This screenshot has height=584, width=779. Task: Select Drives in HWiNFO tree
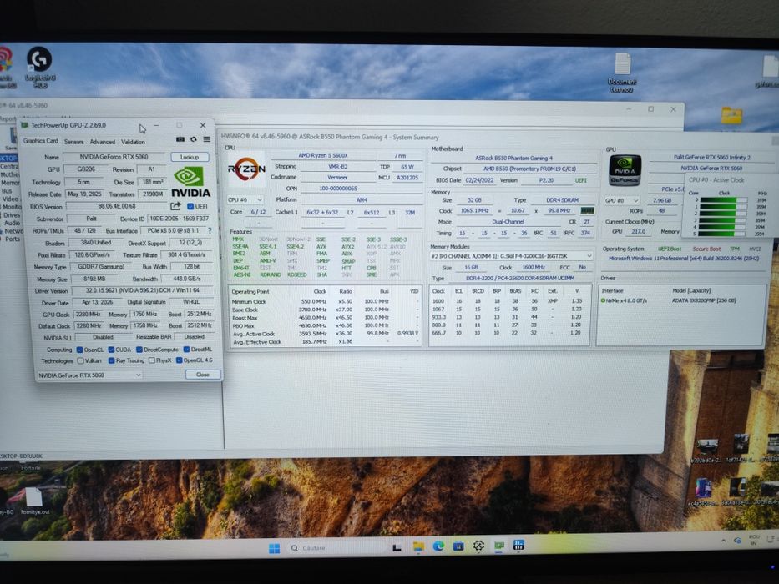(12, 215)
